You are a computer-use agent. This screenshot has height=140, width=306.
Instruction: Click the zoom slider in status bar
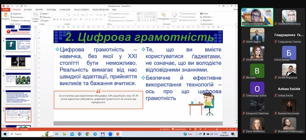tap(217, 129)
